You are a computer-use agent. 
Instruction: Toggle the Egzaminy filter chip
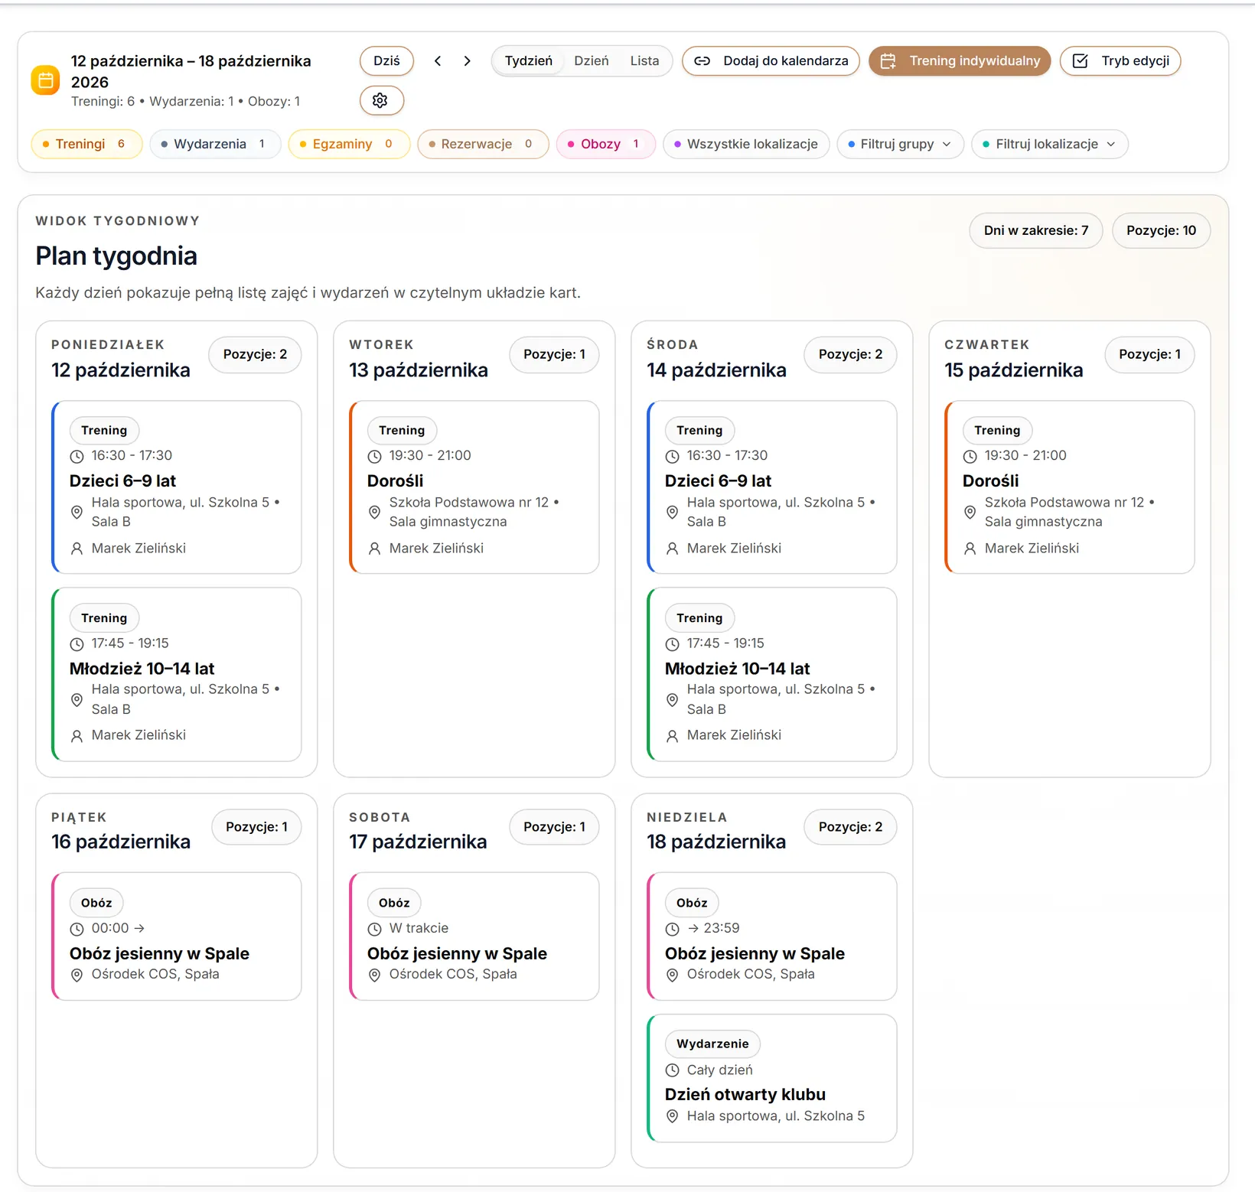(349, 144)
